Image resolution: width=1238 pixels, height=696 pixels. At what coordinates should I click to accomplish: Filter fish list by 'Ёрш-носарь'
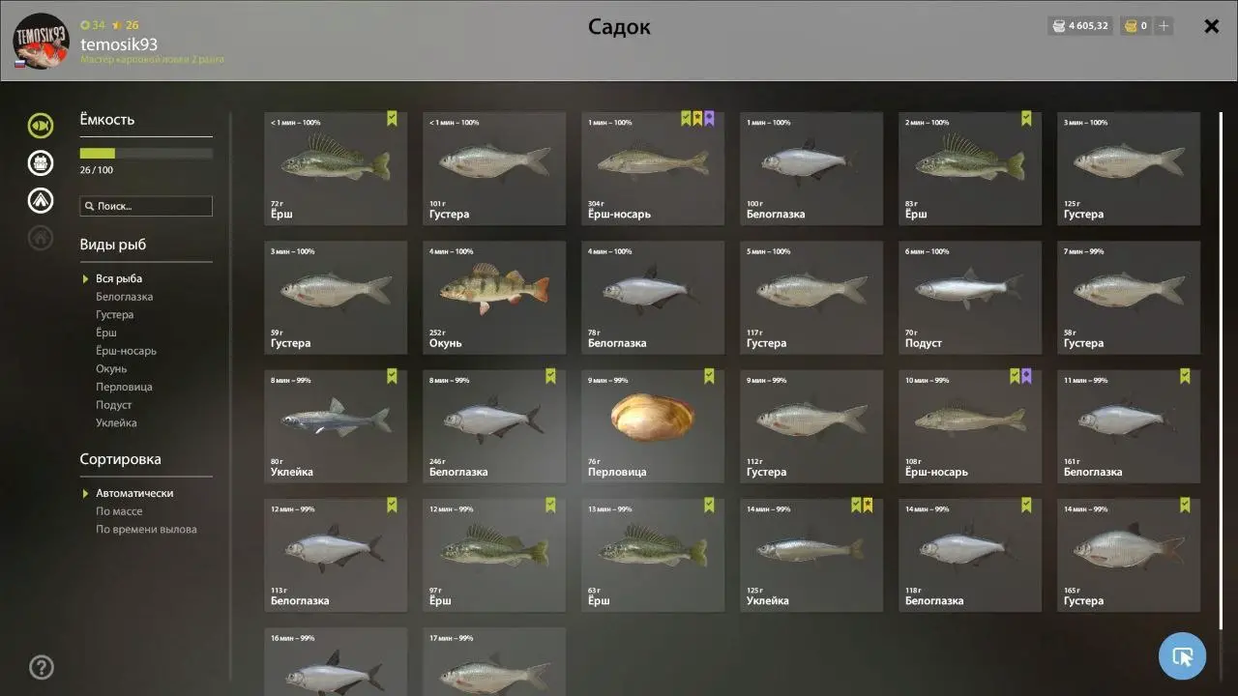point(126,351)
